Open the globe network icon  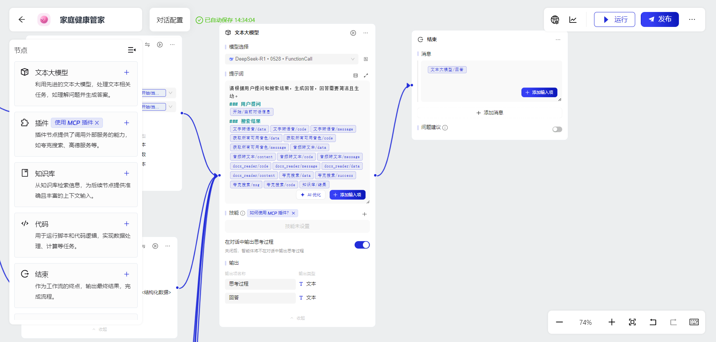pyautogui.click(x=555, y=19)
